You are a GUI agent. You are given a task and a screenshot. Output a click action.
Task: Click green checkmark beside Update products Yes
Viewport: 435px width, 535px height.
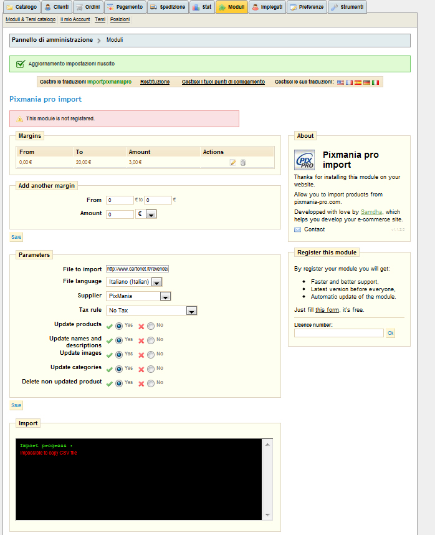click(x=110, y=326)
